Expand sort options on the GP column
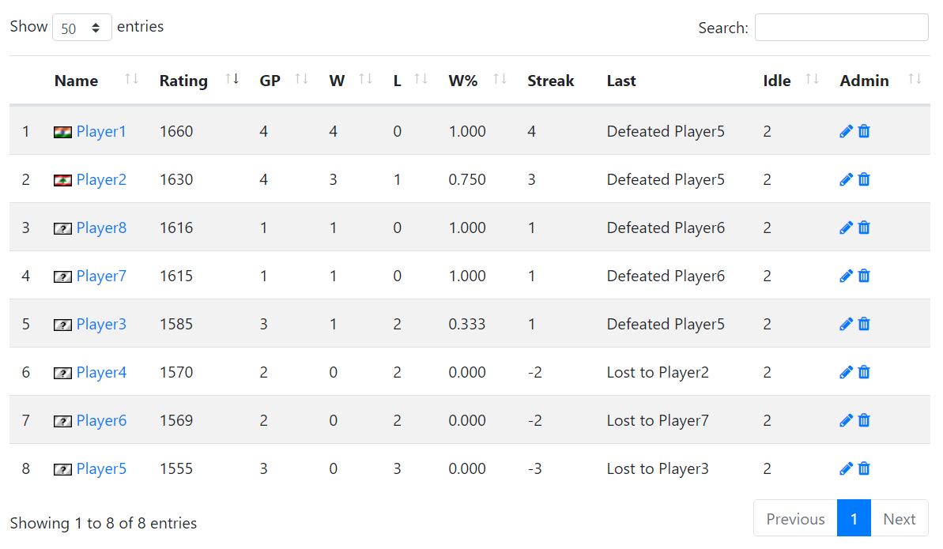 click(301, 79)
